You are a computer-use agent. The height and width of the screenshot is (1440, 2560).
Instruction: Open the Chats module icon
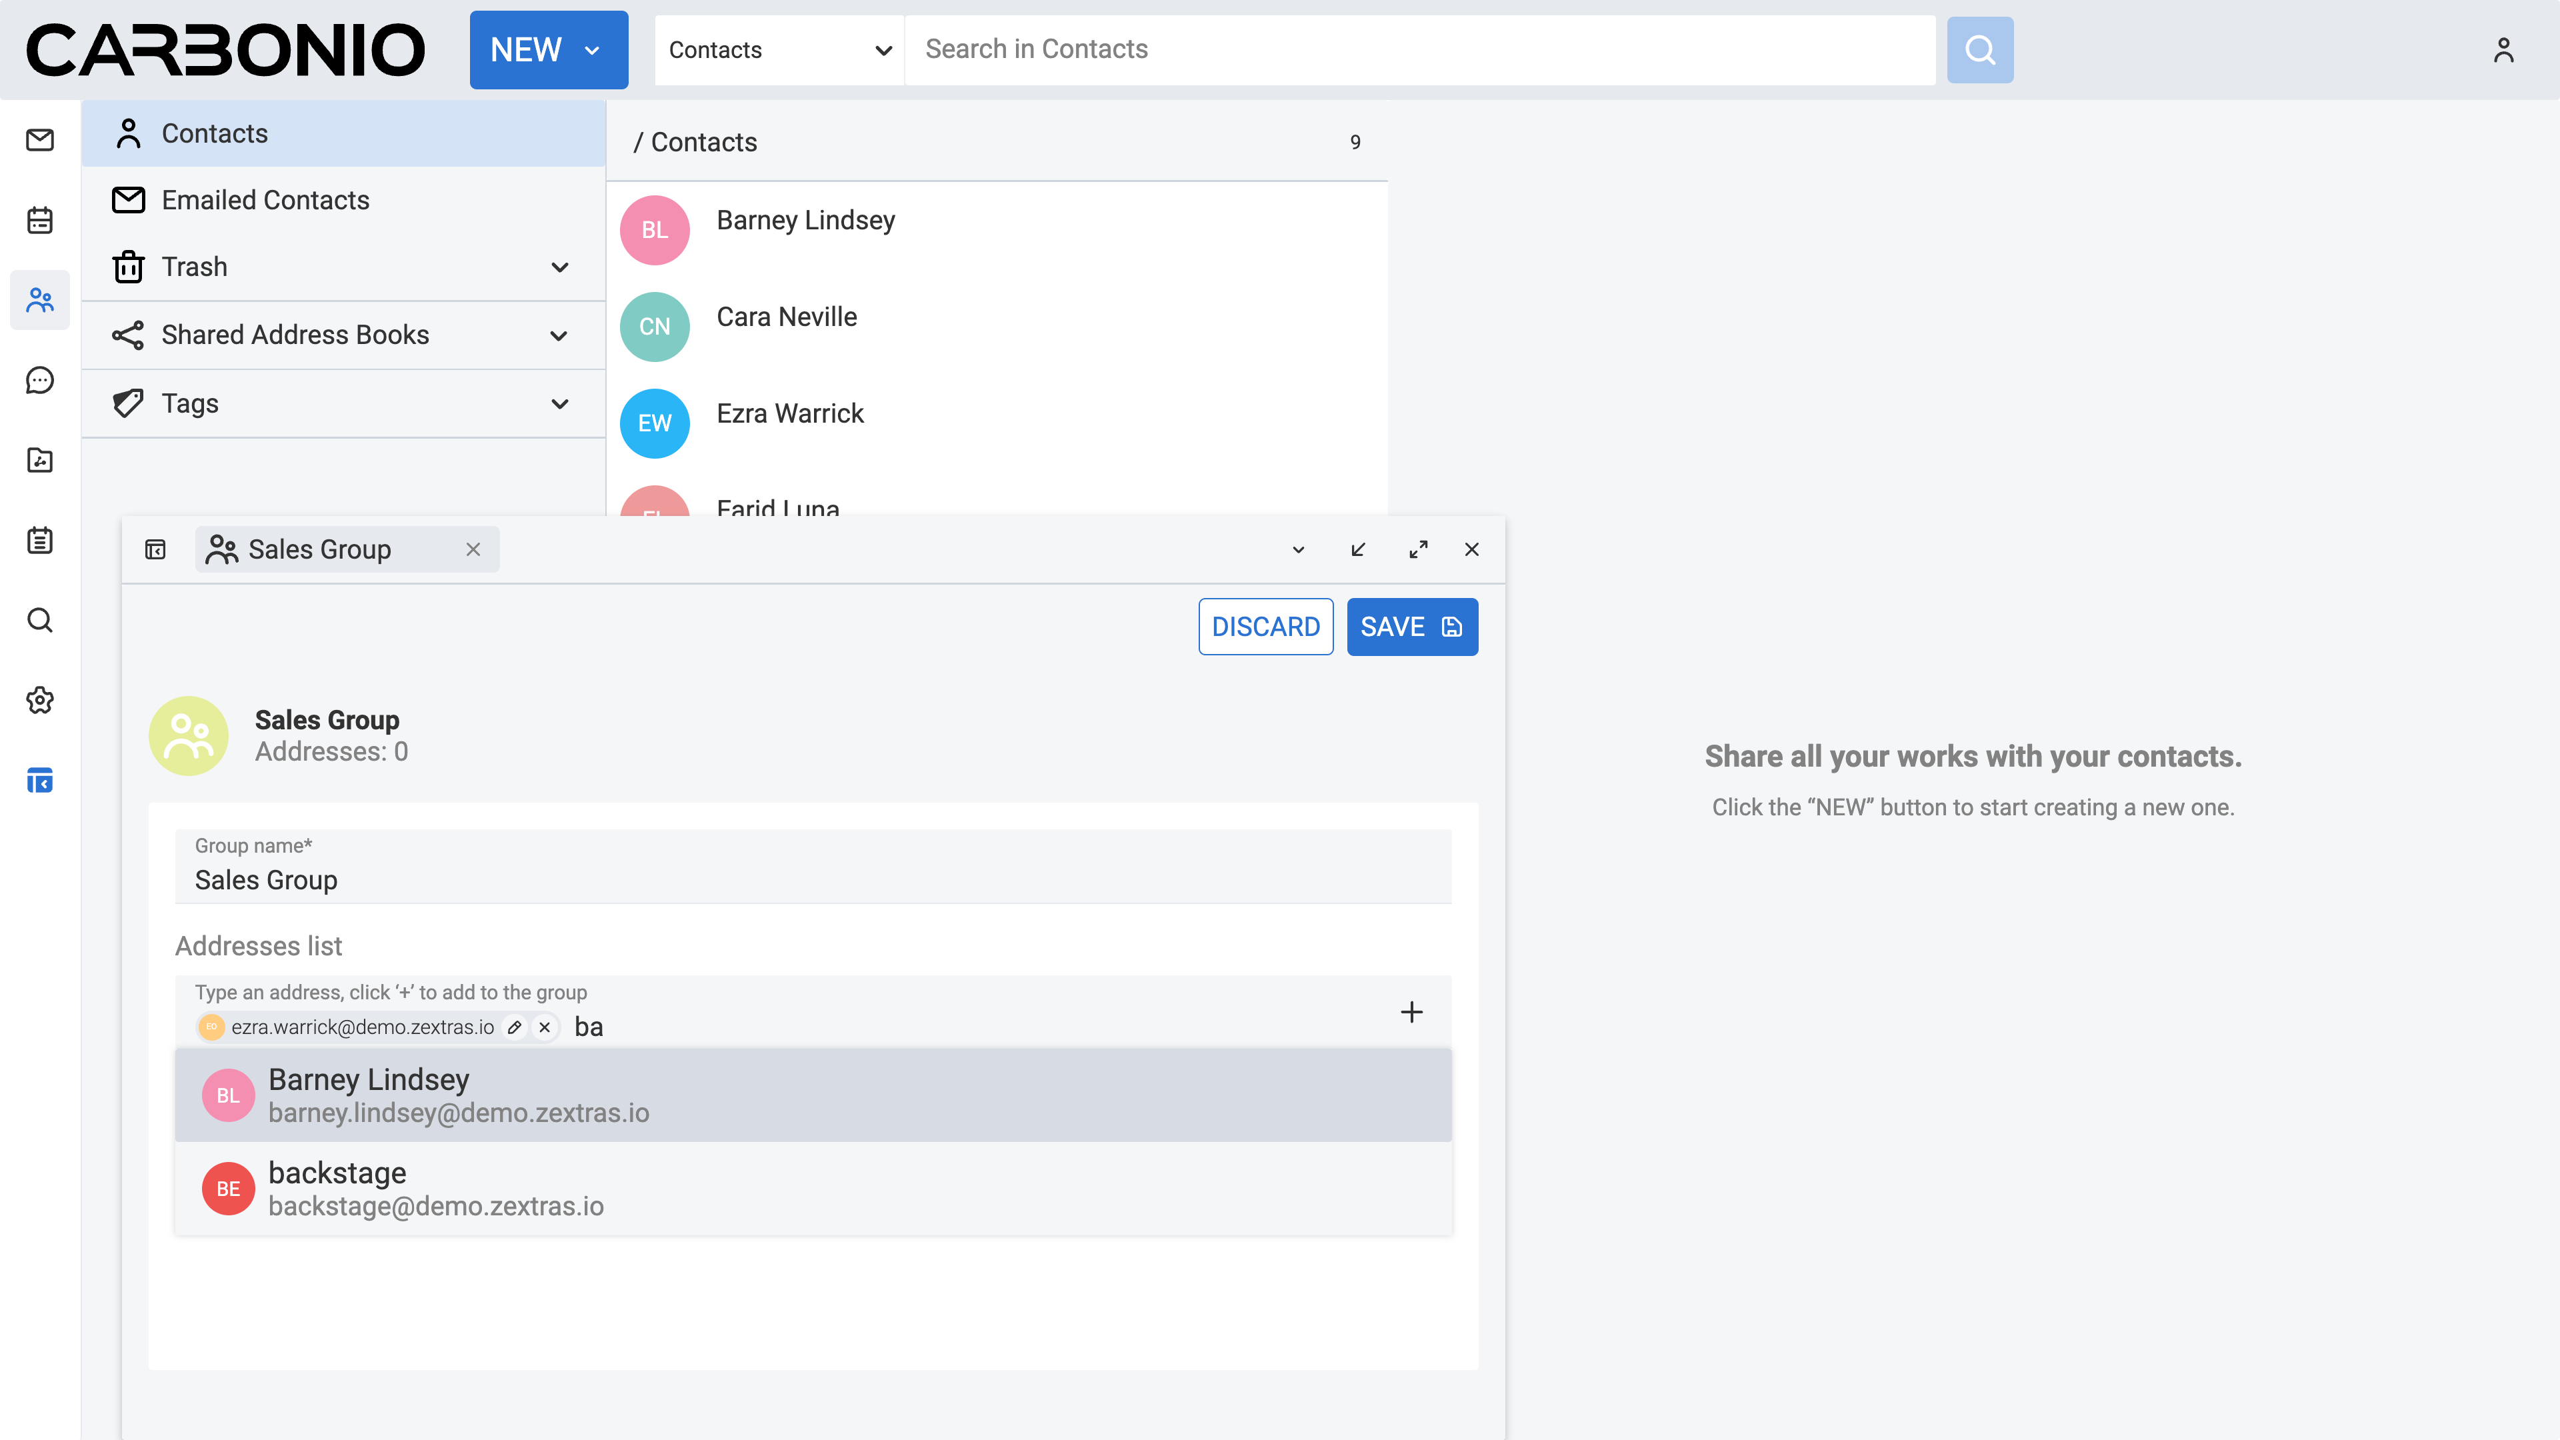(40, 381)
